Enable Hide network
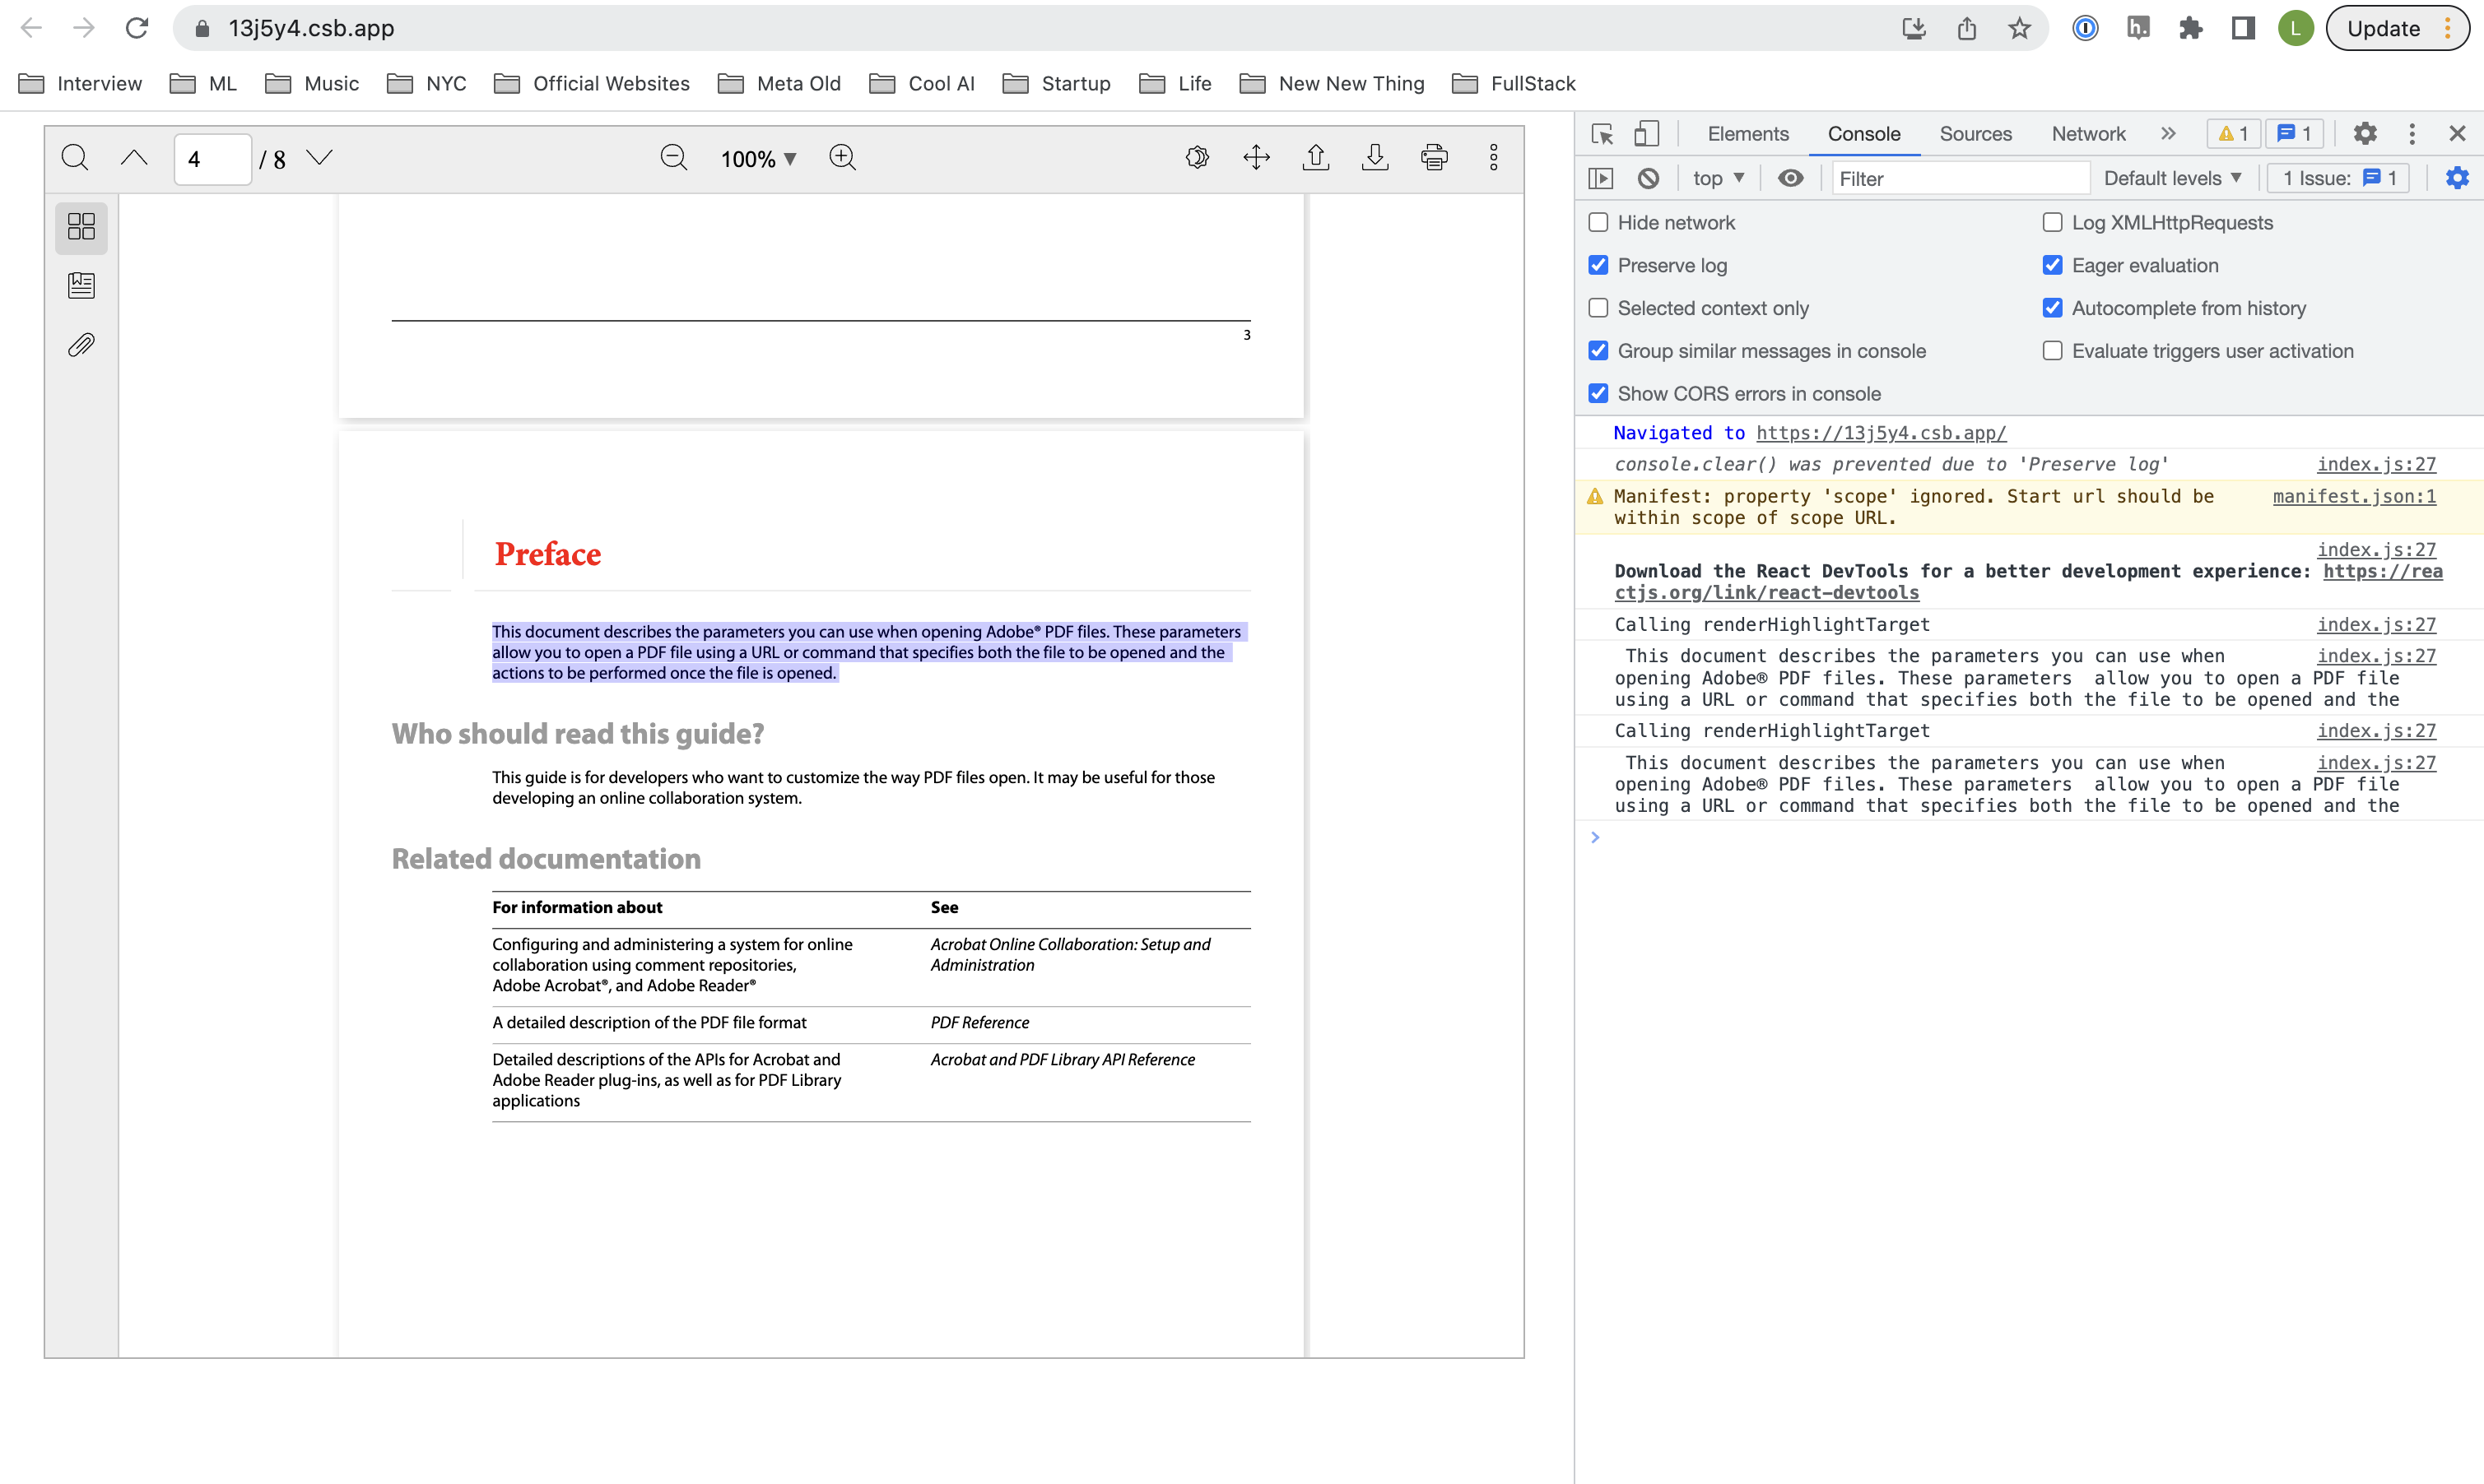 tap(1598, 222)
